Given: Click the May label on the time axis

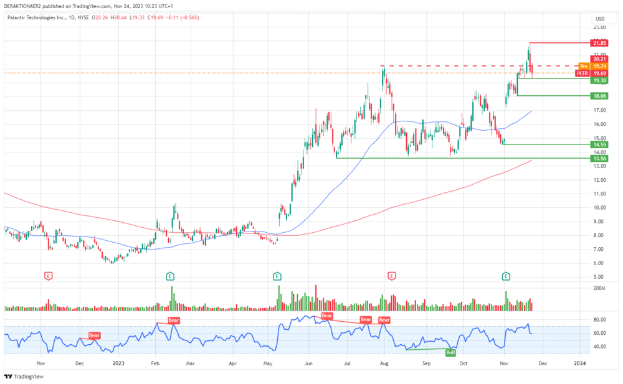Looking at the screenshot, I should pos(268,363).
